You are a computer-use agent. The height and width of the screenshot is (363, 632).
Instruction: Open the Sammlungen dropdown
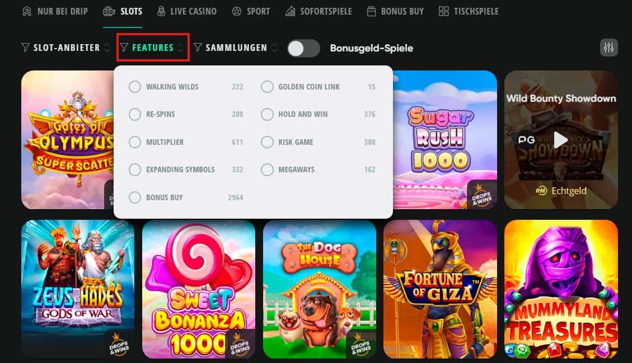point(235,48)
